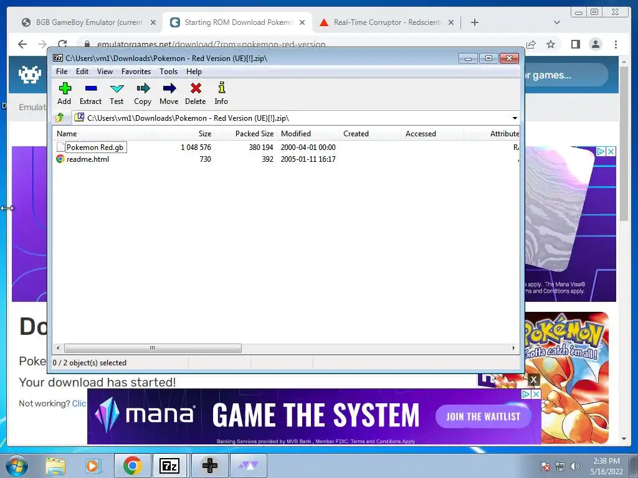Select the readme.html file
This screenshot has width=638, height=478.
click(x=88, y=159)
